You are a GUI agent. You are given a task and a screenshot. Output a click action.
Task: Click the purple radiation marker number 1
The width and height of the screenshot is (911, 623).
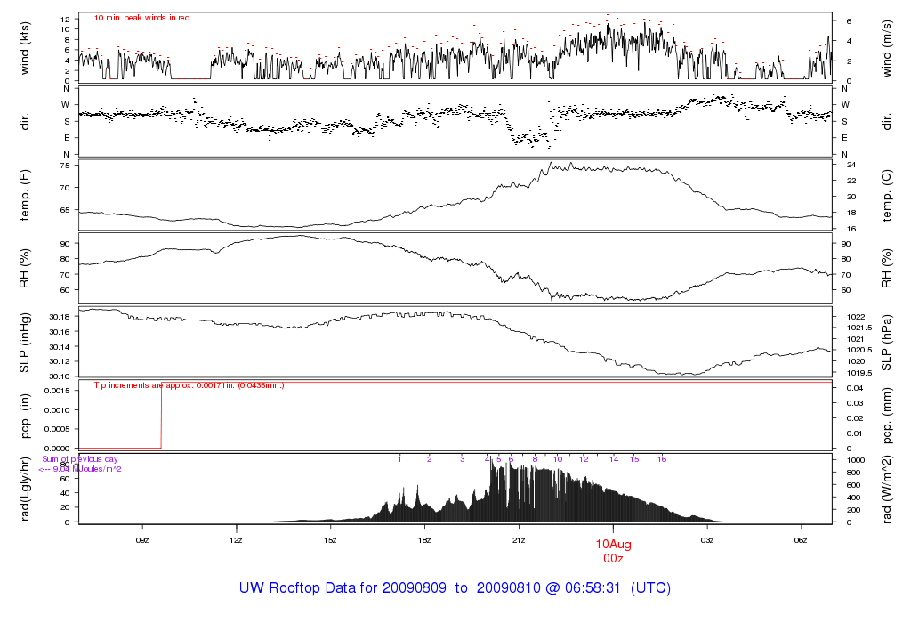point(399,459)
